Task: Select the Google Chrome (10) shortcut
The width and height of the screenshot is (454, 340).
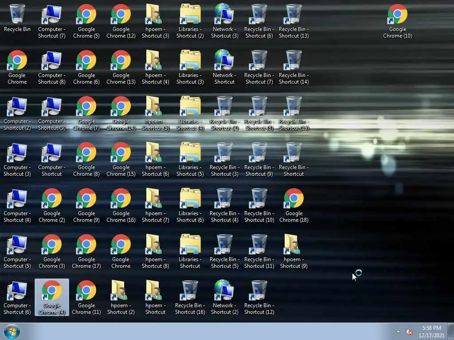Action: 398,21
